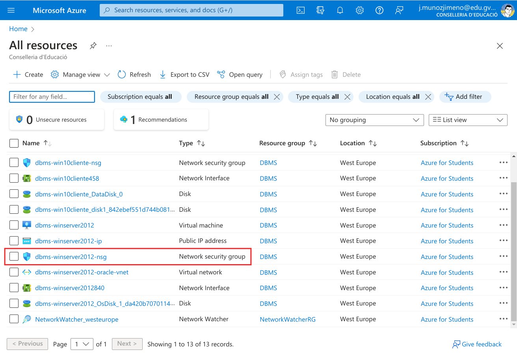The height and width of the screenshot is (359, 517).
Task: Export the list to CSV
Action: pyautogui.click(x=184, y=74)
